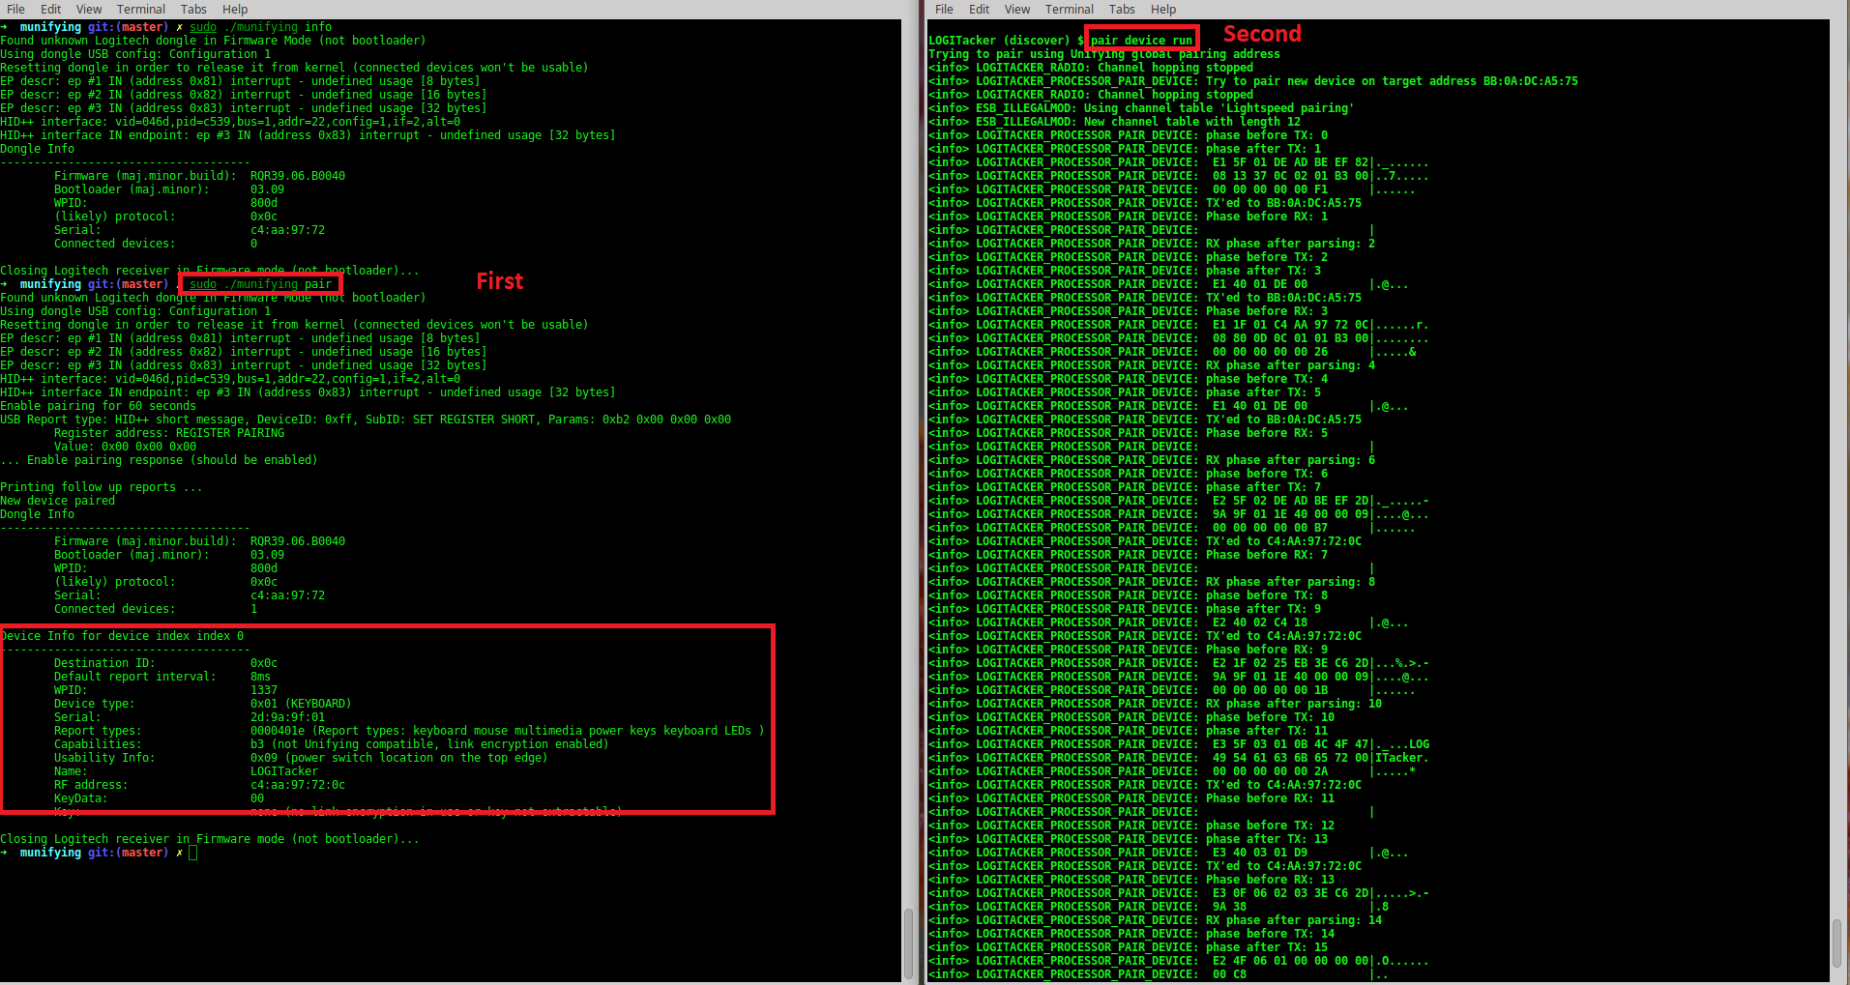The height and width of the screenshot is (985, 1850).
Task: Open Terminal menu in right terminal window
Action: click(1070, 9)
